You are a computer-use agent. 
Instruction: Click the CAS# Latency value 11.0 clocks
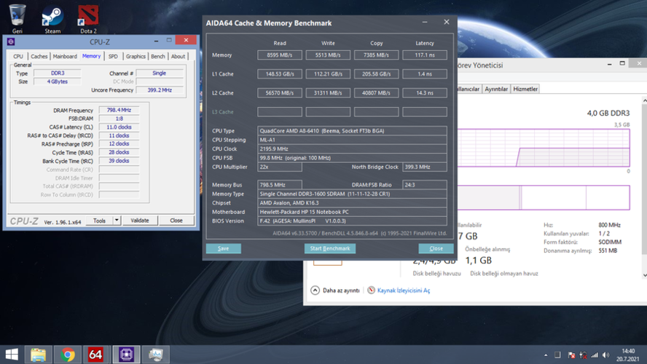(119, 127)
